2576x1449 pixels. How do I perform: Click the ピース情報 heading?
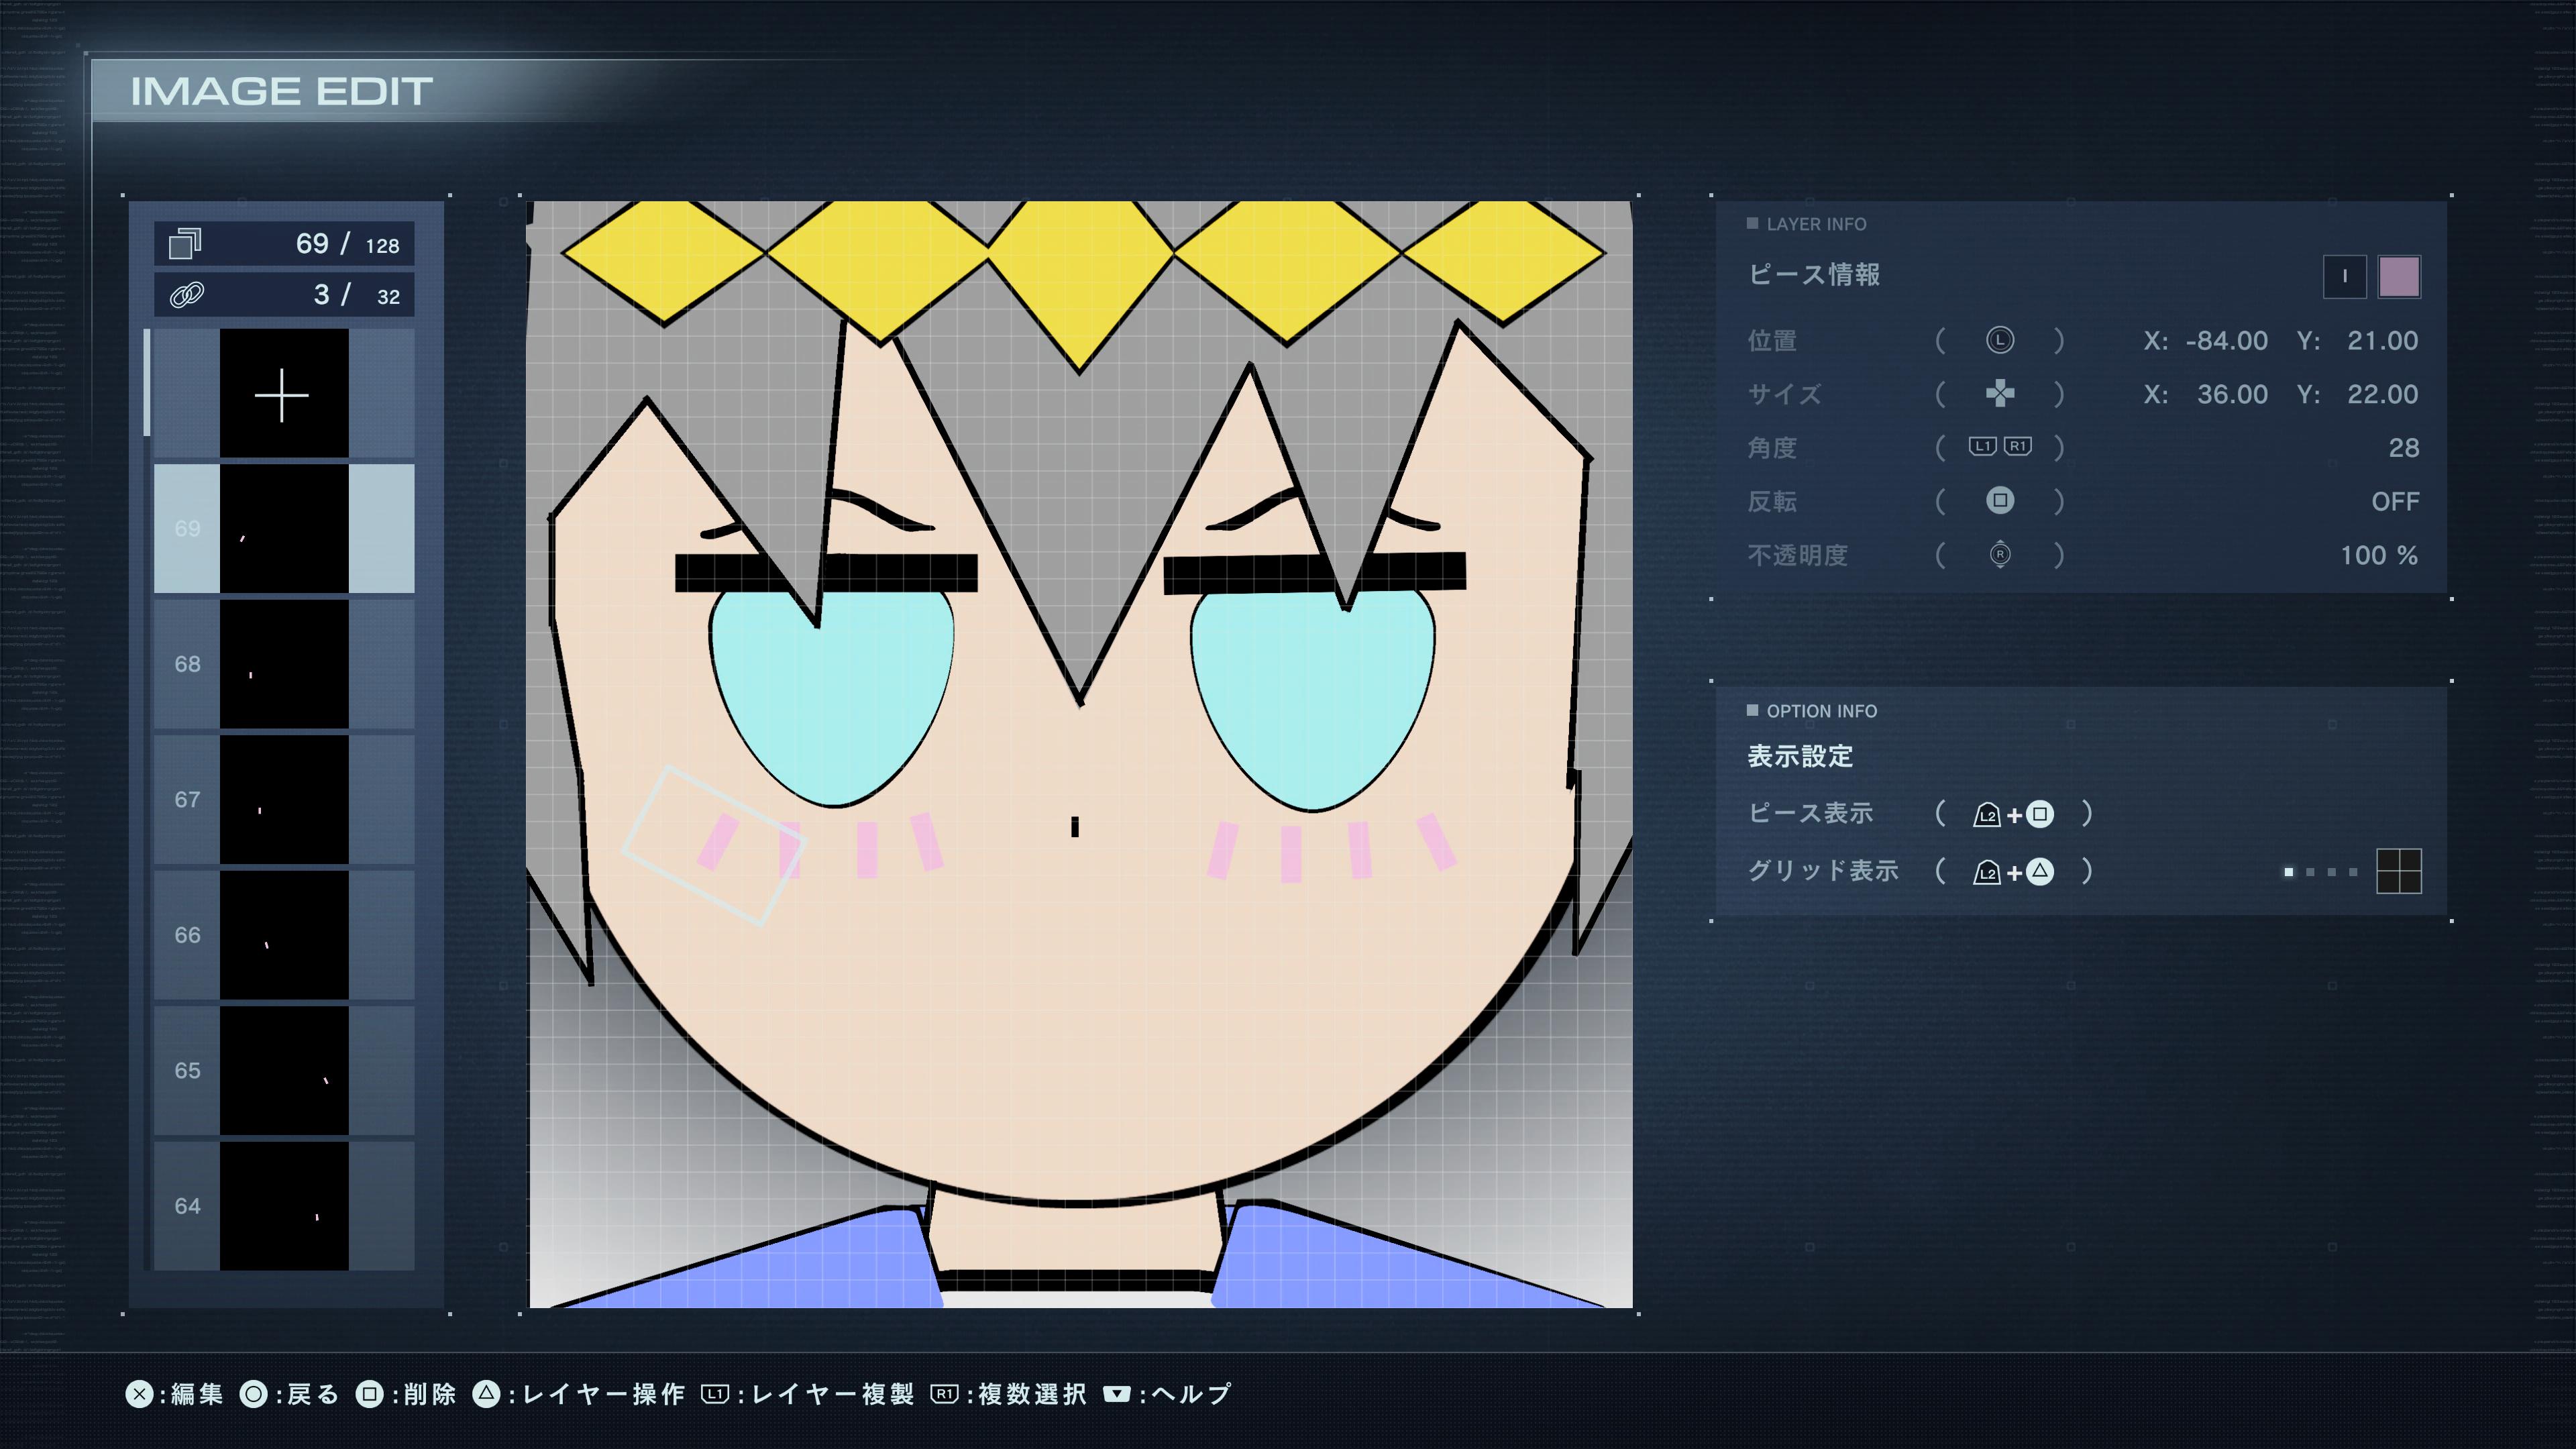click(x=1814, y=275)
